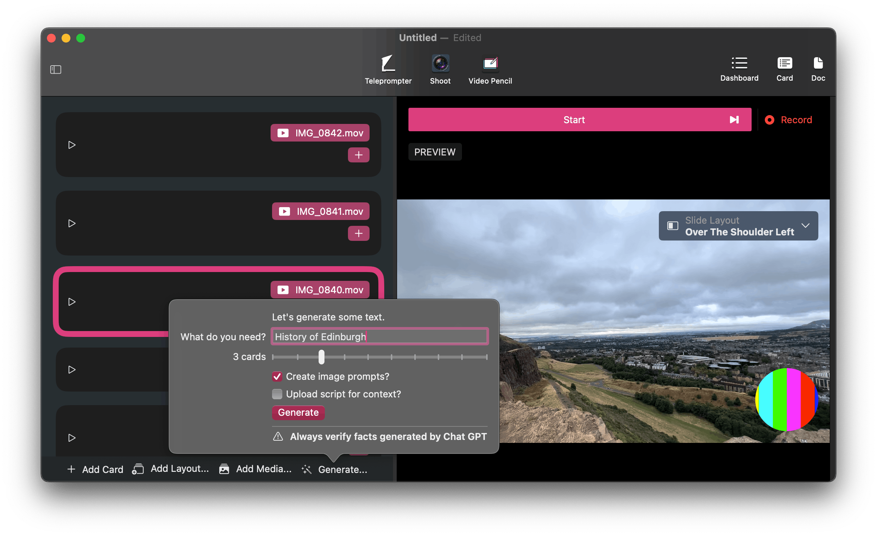Click the Generate button in popover
The height and width of the screenshot is (536, 877).
pyautogui.click(x=298, y=412)
